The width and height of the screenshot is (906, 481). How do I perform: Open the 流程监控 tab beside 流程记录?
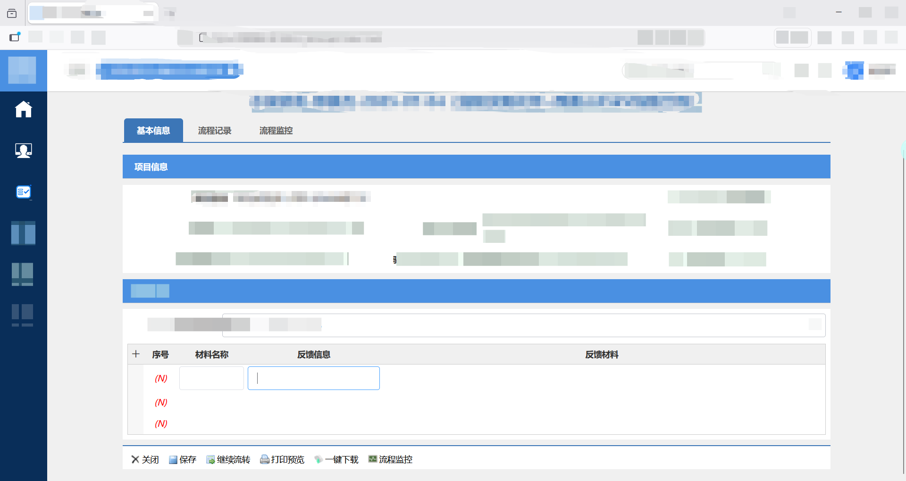[276, 131]
